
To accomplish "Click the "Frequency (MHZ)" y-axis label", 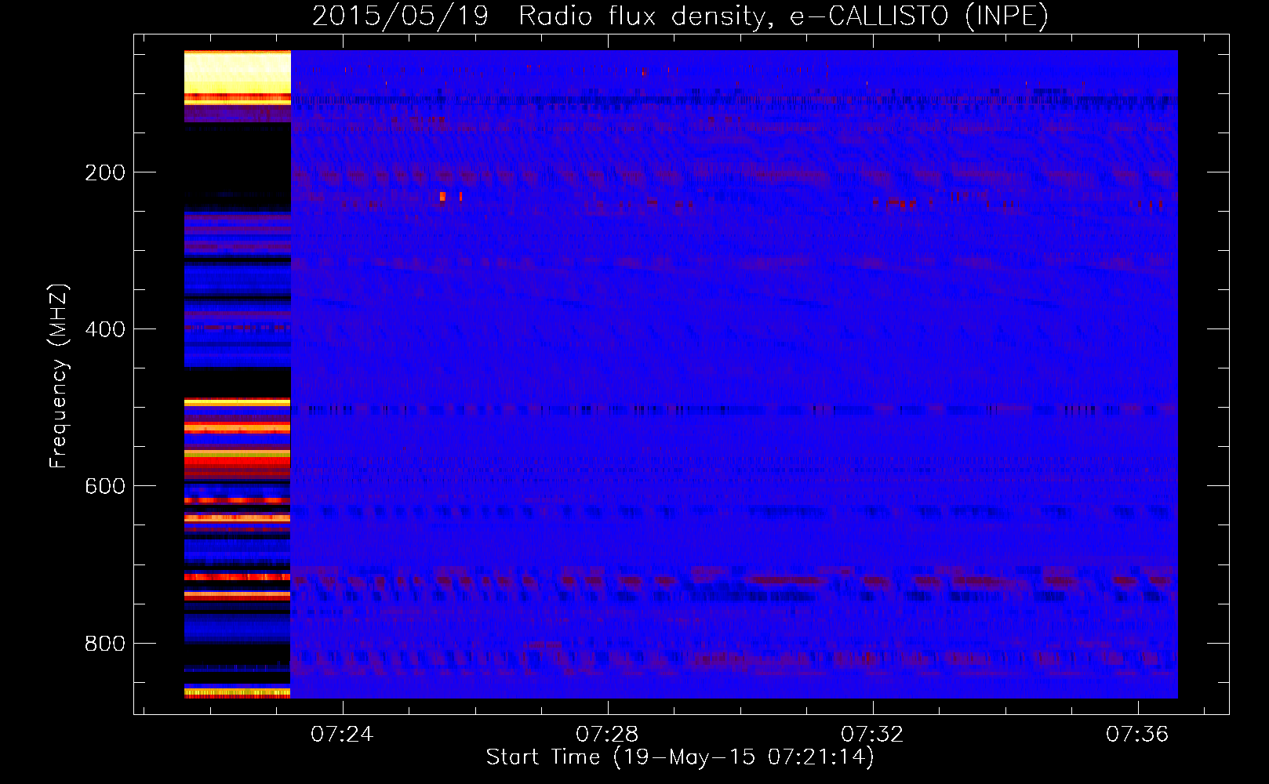I will (x=59, y=376).
